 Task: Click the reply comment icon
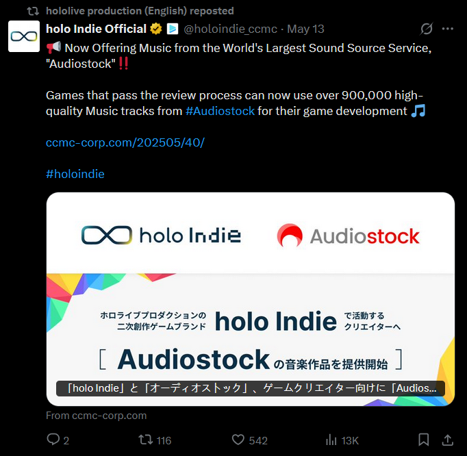coord(53,440)
